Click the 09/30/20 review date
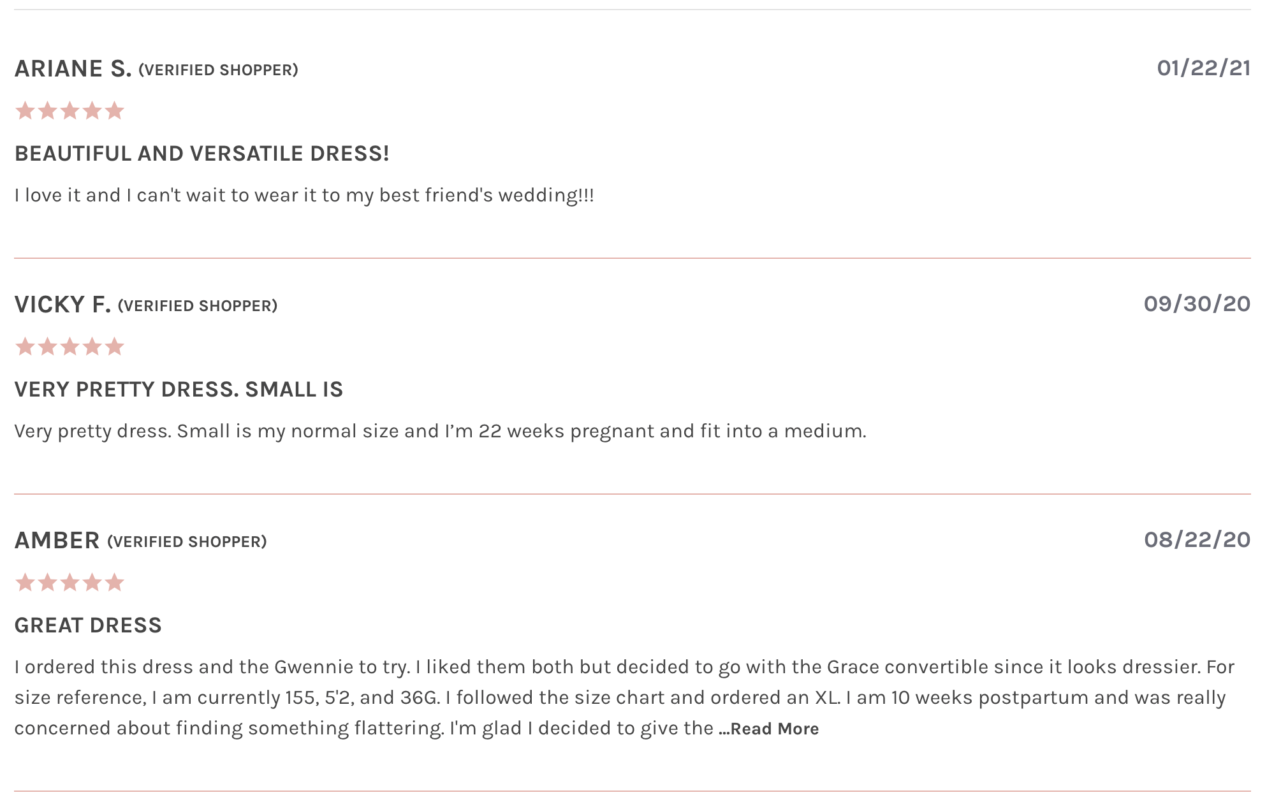 pos(1197,304)
